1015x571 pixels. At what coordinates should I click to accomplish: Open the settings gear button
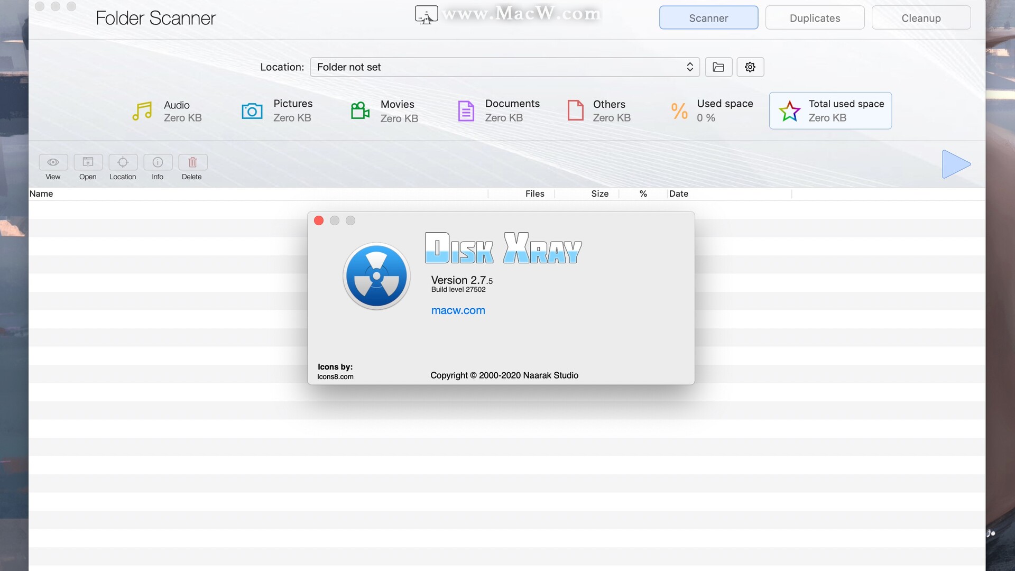pyautogui.click(x=750, y=67)
